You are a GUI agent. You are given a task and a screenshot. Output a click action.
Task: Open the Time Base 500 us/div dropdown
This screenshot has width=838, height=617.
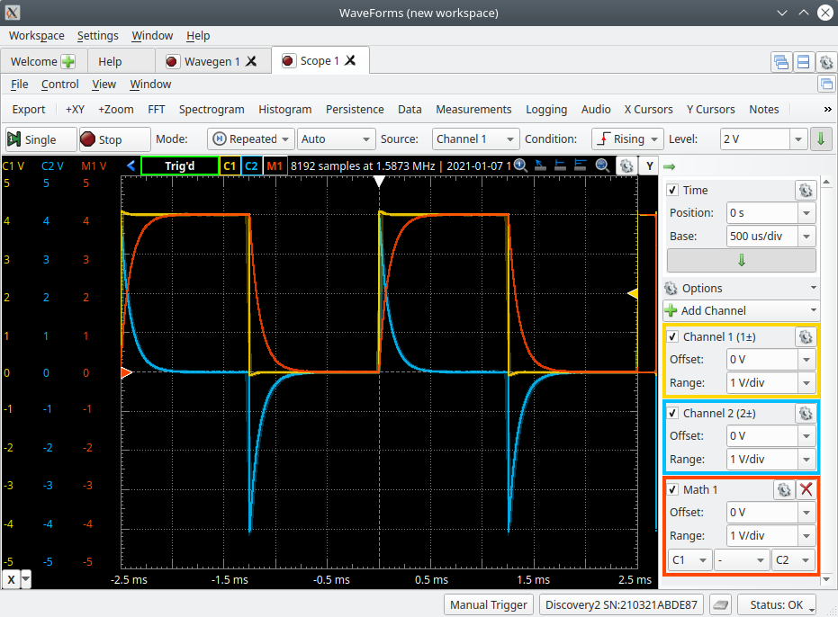coord(806,237)
